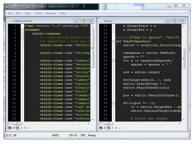Click 'SetTarget(editor, 0, end)' code line
Viewport: 195px width, 144px height.
point(147,80)
